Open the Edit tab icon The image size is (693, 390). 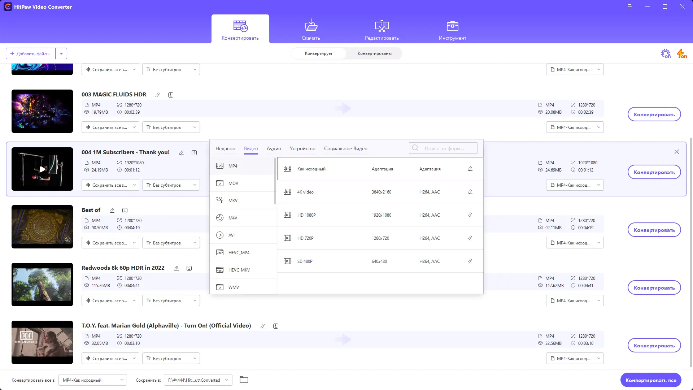[382, 26]
